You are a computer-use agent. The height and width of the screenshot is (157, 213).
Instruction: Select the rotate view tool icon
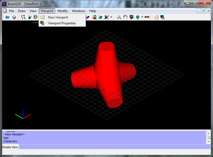[x=131, y=17]
